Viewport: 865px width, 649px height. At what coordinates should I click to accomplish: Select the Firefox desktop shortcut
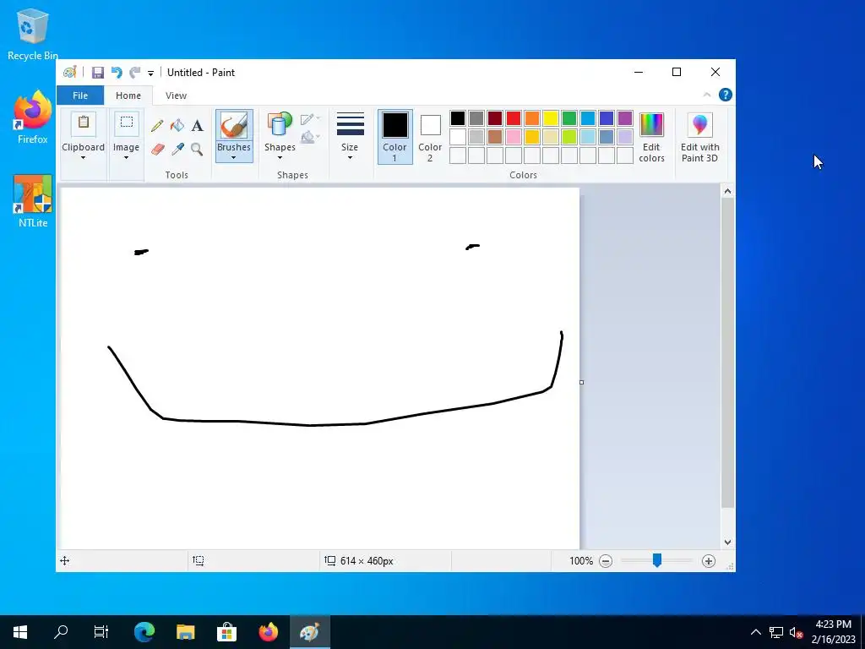point(33,117)
